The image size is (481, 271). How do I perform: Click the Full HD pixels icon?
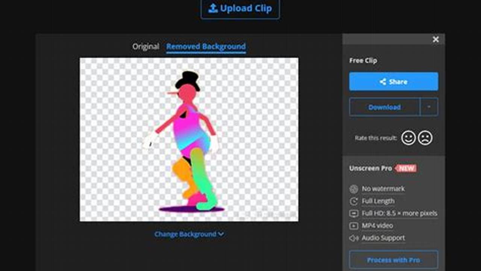click(353, 213)
